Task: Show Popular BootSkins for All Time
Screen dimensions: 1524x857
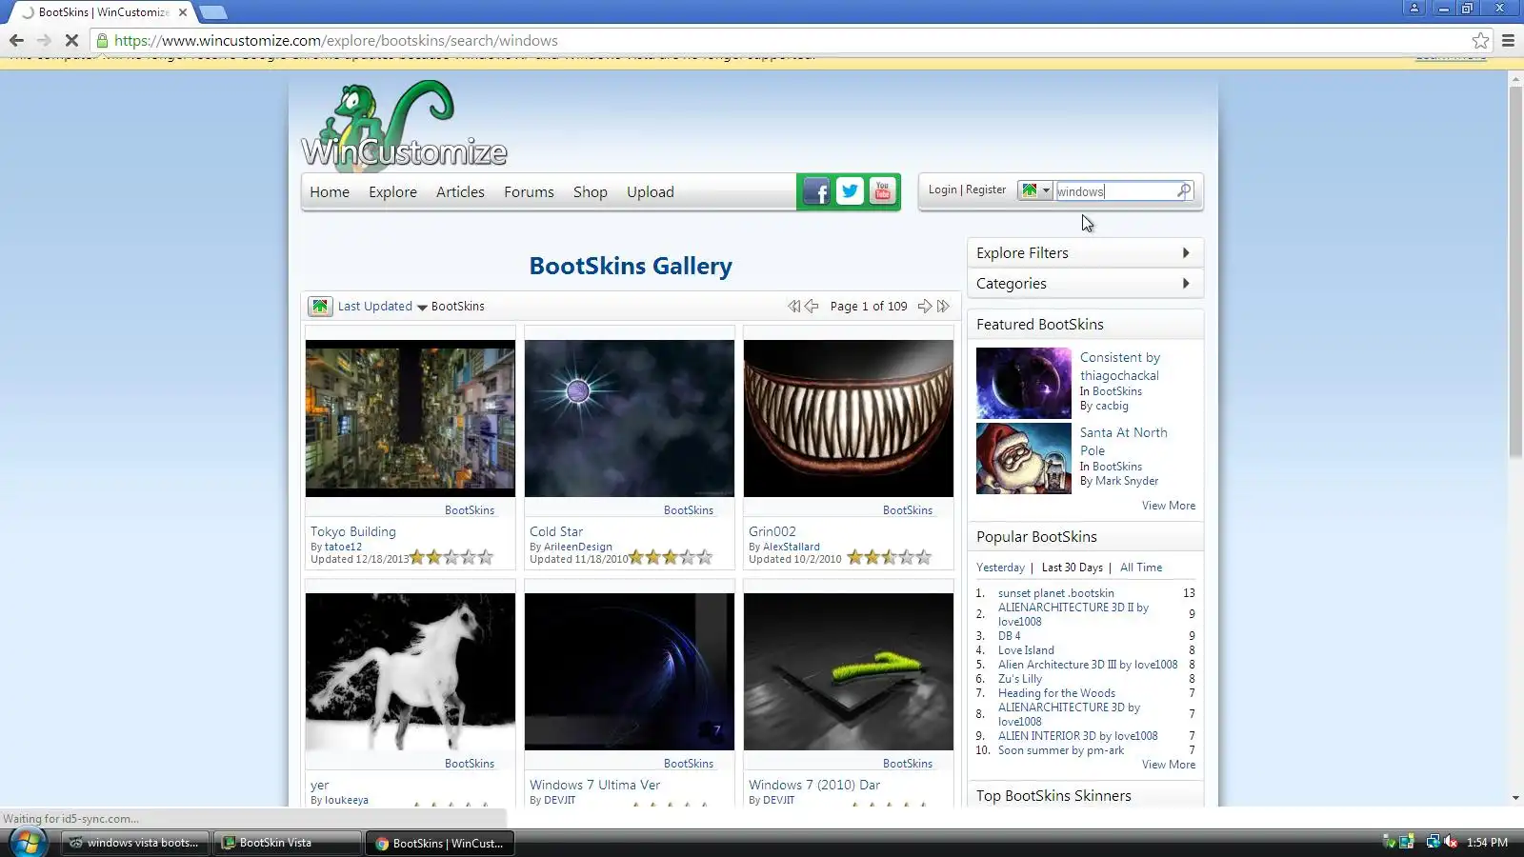Action: pyautogui.click(x=1141, y=568)
